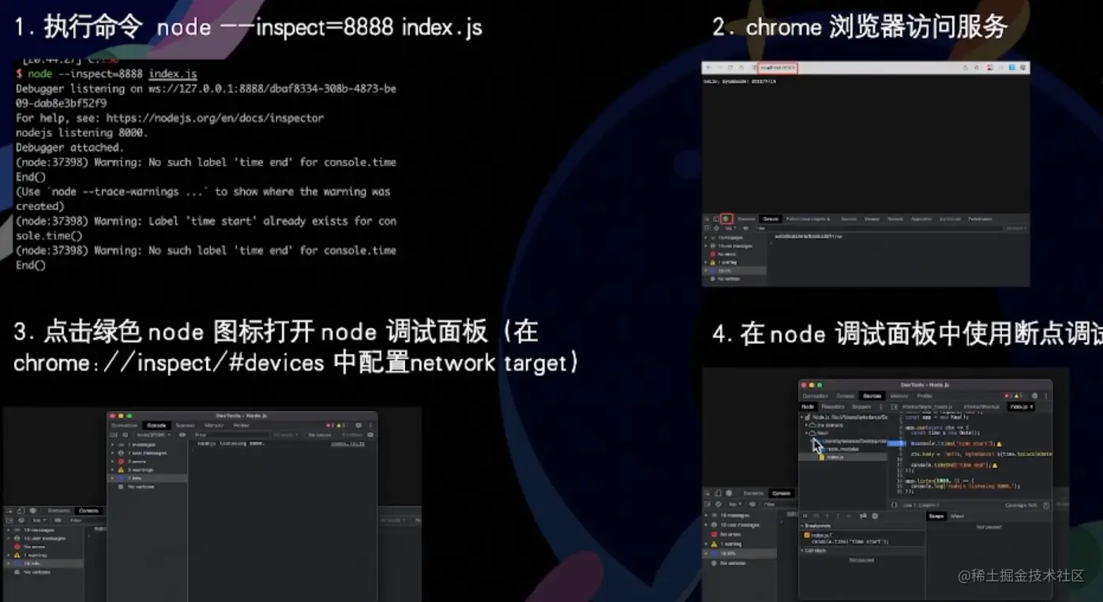This screenshot has width=1103, height=602.
Task: Switch to Console tab in step 4 Node DevTools
Action: 845,396
